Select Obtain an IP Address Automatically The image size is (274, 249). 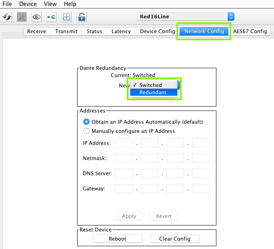86,122
